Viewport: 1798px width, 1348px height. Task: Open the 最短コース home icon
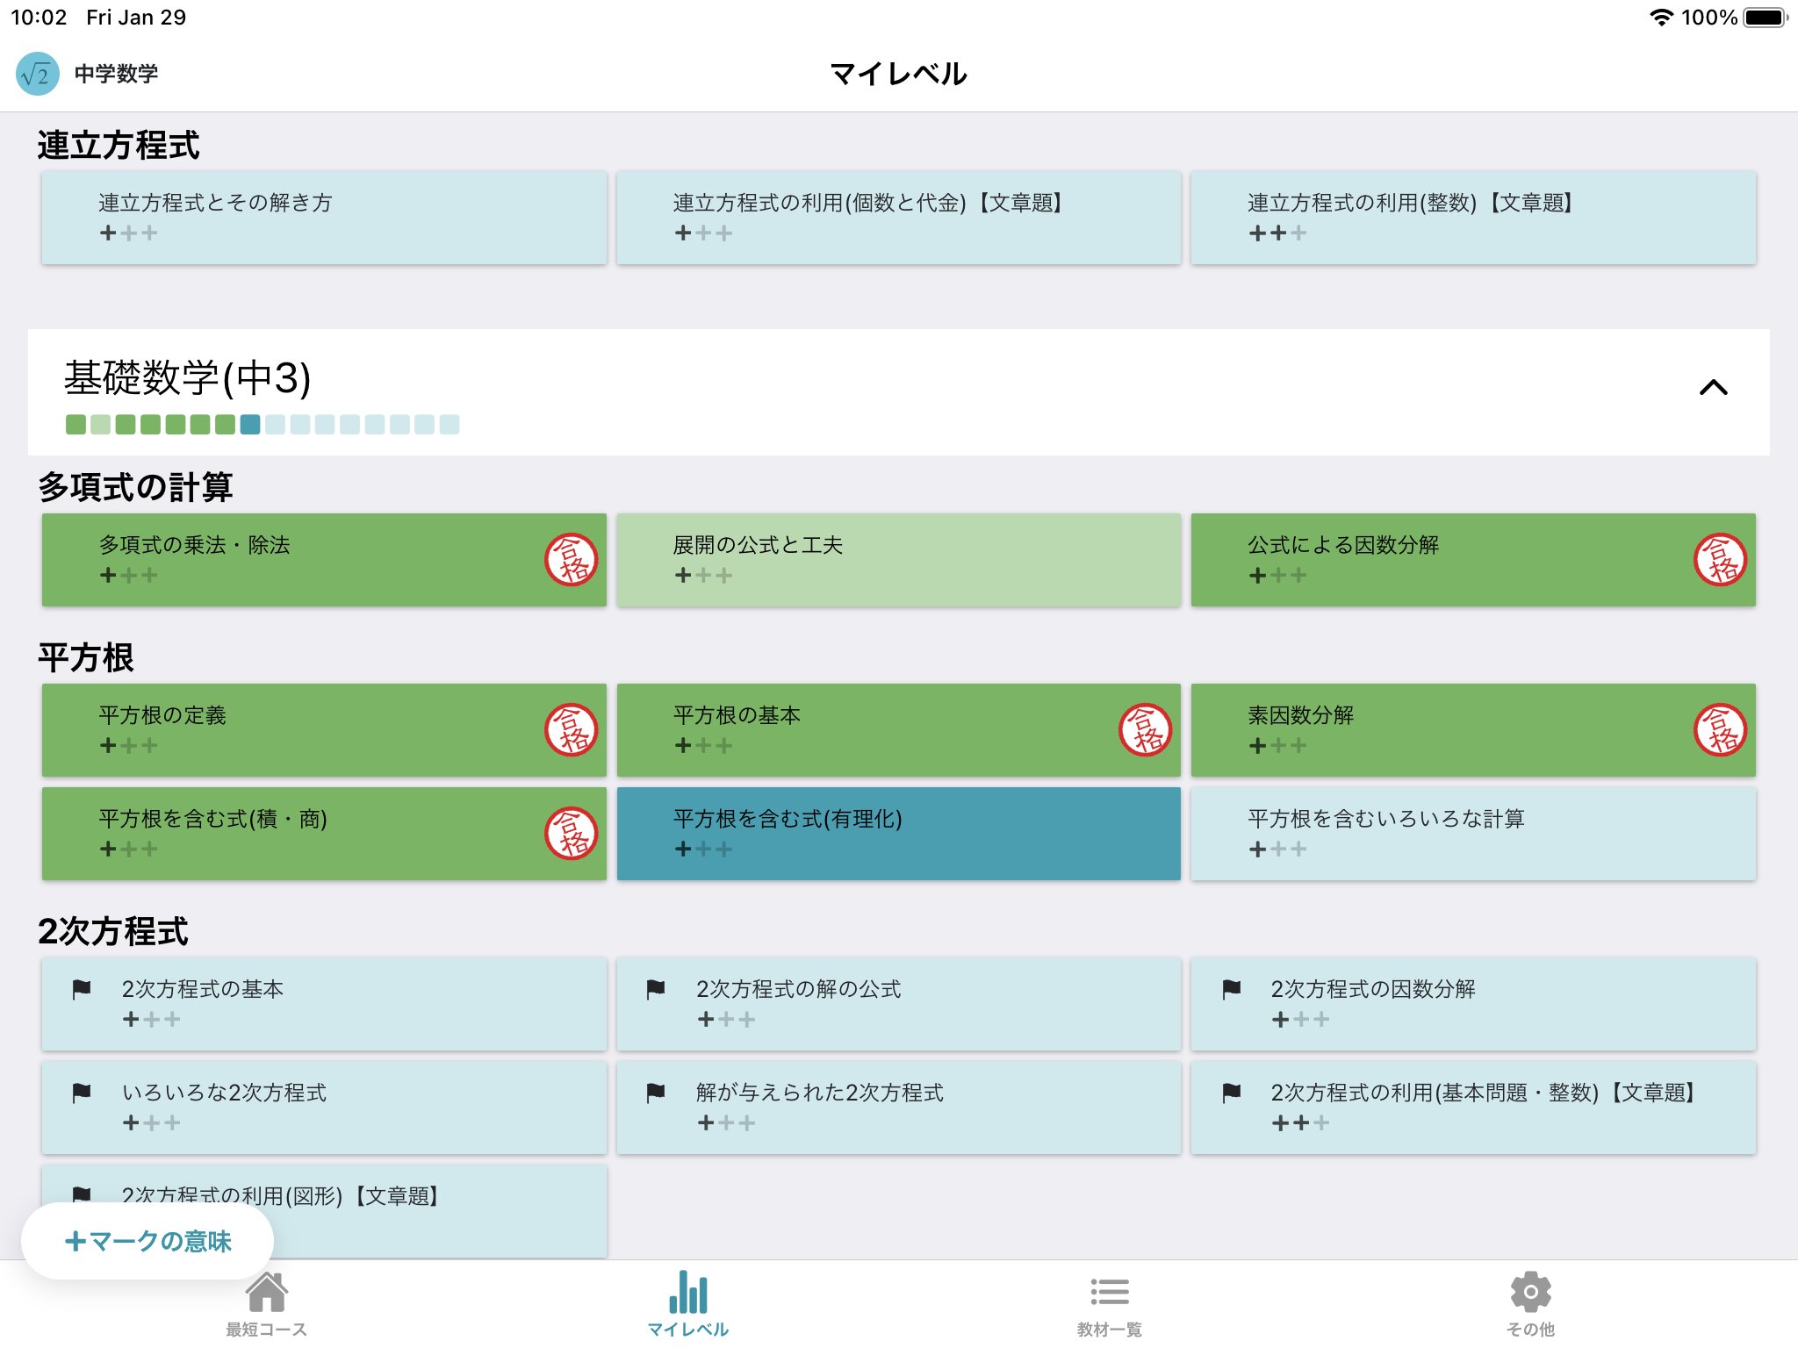pyautogui.click(x=266, y=1292)
